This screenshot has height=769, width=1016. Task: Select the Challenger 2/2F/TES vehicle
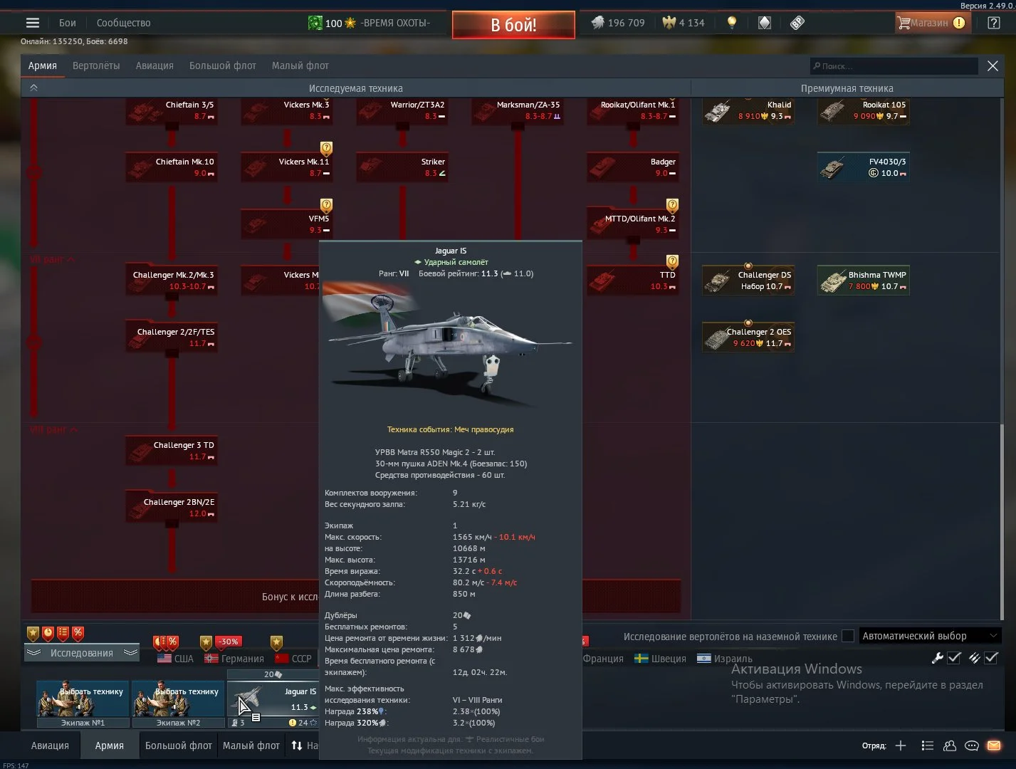click(172, 338)
